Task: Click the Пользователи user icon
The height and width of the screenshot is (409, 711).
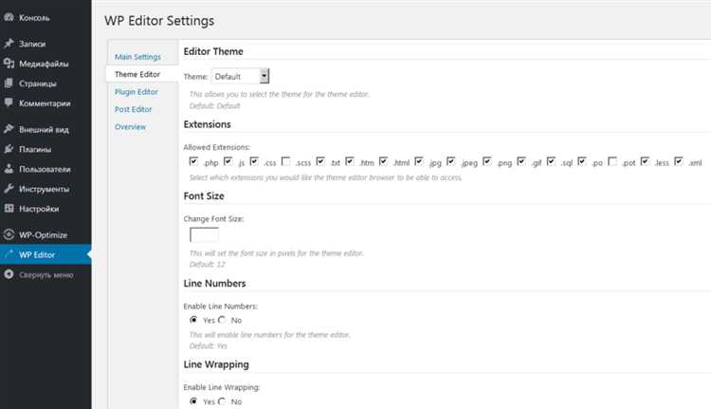Action: (x=9, y=169)
